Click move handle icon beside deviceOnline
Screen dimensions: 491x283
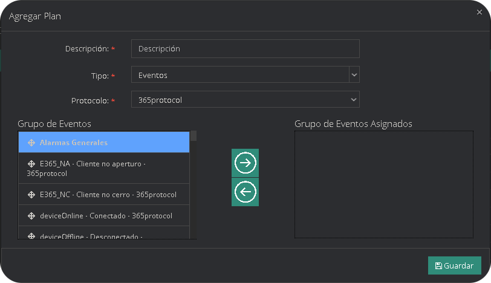point(31,216)
